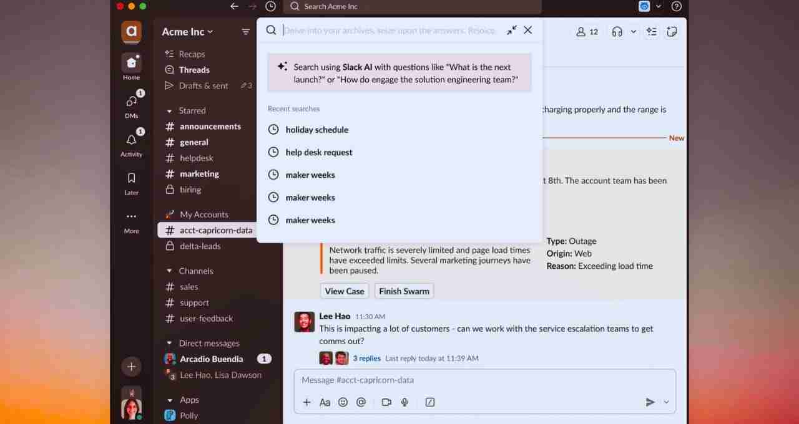The image size is (799, 424).
Task: Click your profile avatar at the bottom of the sidebar
Action: pyautogui.click(x=131, y=409)
